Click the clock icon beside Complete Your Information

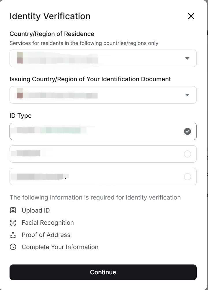coord(13,247)
